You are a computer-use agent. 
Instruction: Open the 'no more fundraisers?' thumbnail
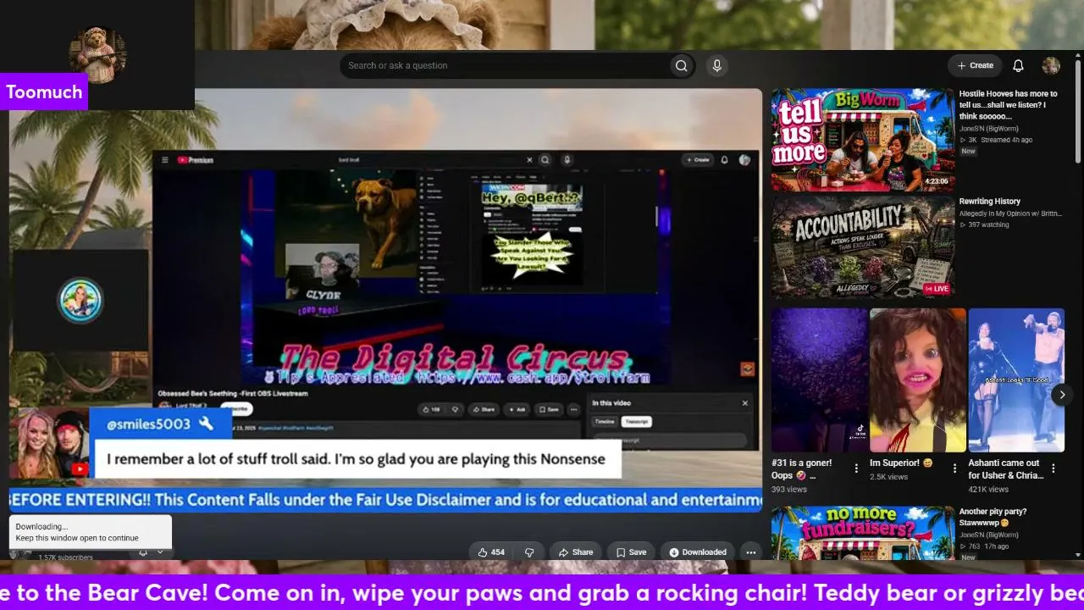click(x=862, y=533)
